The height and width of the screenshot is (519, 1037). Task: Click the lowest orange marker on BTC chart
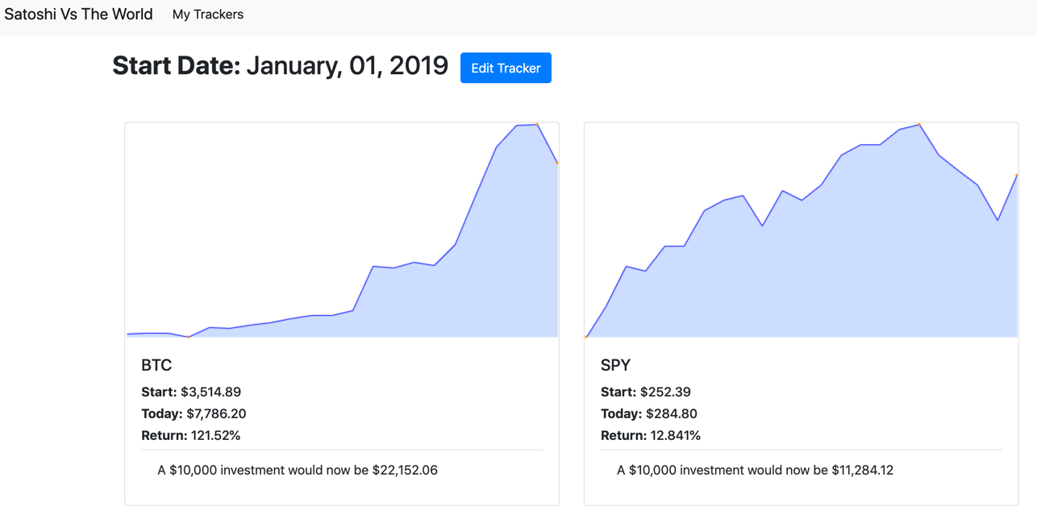[x=189, y=337]
